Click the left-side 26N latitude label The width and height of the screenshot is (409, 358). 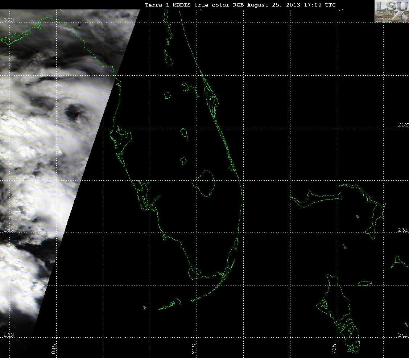tap(9, 230)
